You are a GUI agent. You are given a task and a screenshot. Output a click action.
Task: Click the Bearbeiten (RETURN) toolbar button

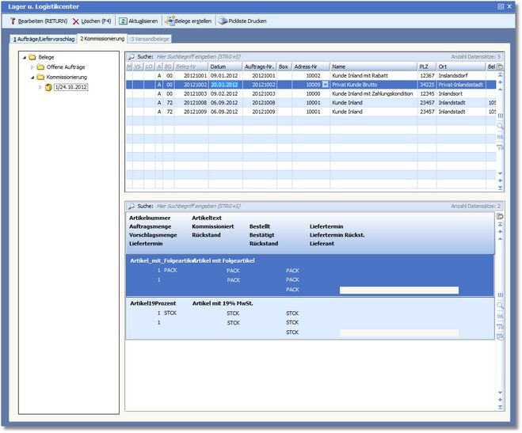tap(40, 21)
